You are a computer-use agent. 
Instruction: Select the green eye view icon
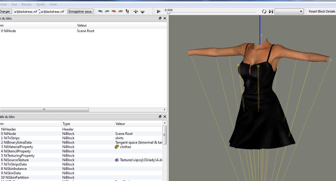(107, 11)
